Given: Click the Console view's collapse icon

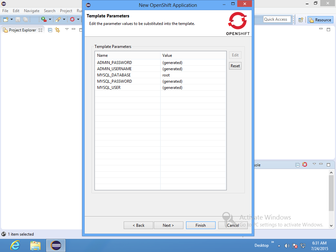Looking at the screenshot, I should [297, 165].
